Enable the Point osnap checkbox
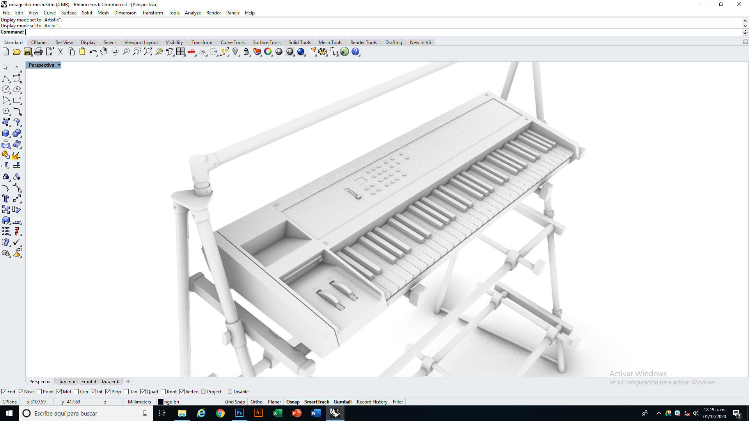Screen dimensions: 749x421 click(x=39, y=392)
